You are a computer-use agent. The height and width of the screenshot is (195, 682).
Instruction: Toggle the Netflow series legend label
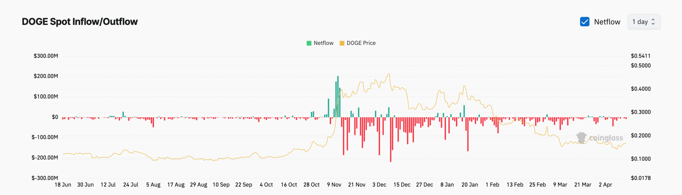click(323, 43)
